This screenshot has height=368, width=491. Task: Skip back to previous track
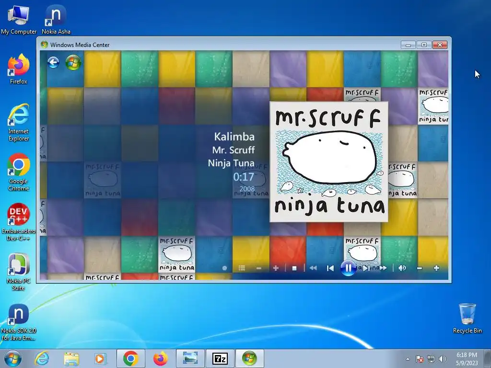pos(330,268)
